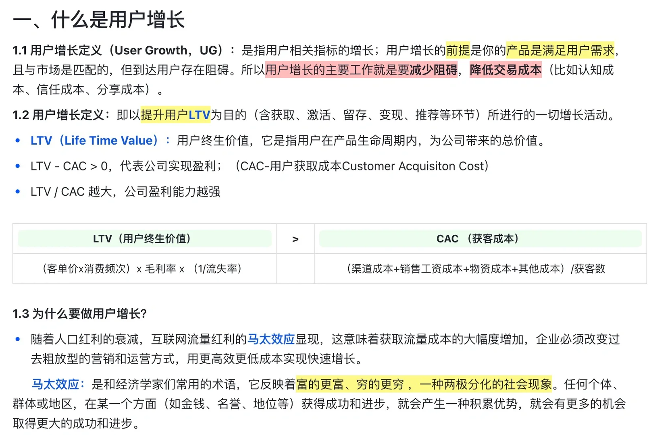649x435 pixels.
Task: Click bullet text "LTV - CAC > 0，代表公司实现盈利"
Action: [123, 166]
